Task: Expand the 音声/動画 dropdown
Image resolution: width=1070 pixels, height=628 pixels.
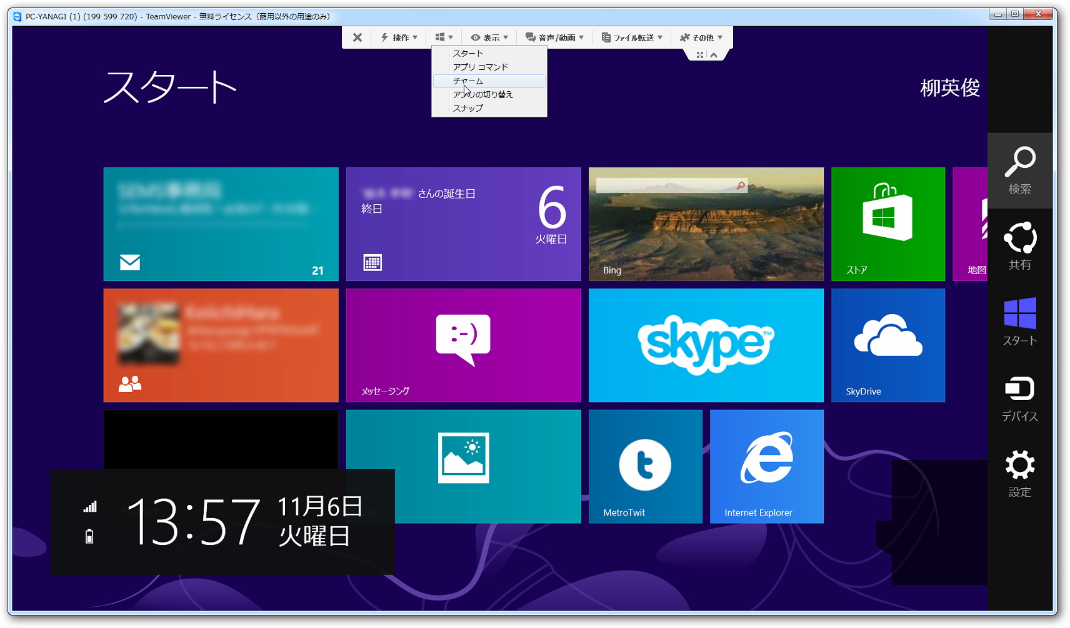Action: [555, 37]
